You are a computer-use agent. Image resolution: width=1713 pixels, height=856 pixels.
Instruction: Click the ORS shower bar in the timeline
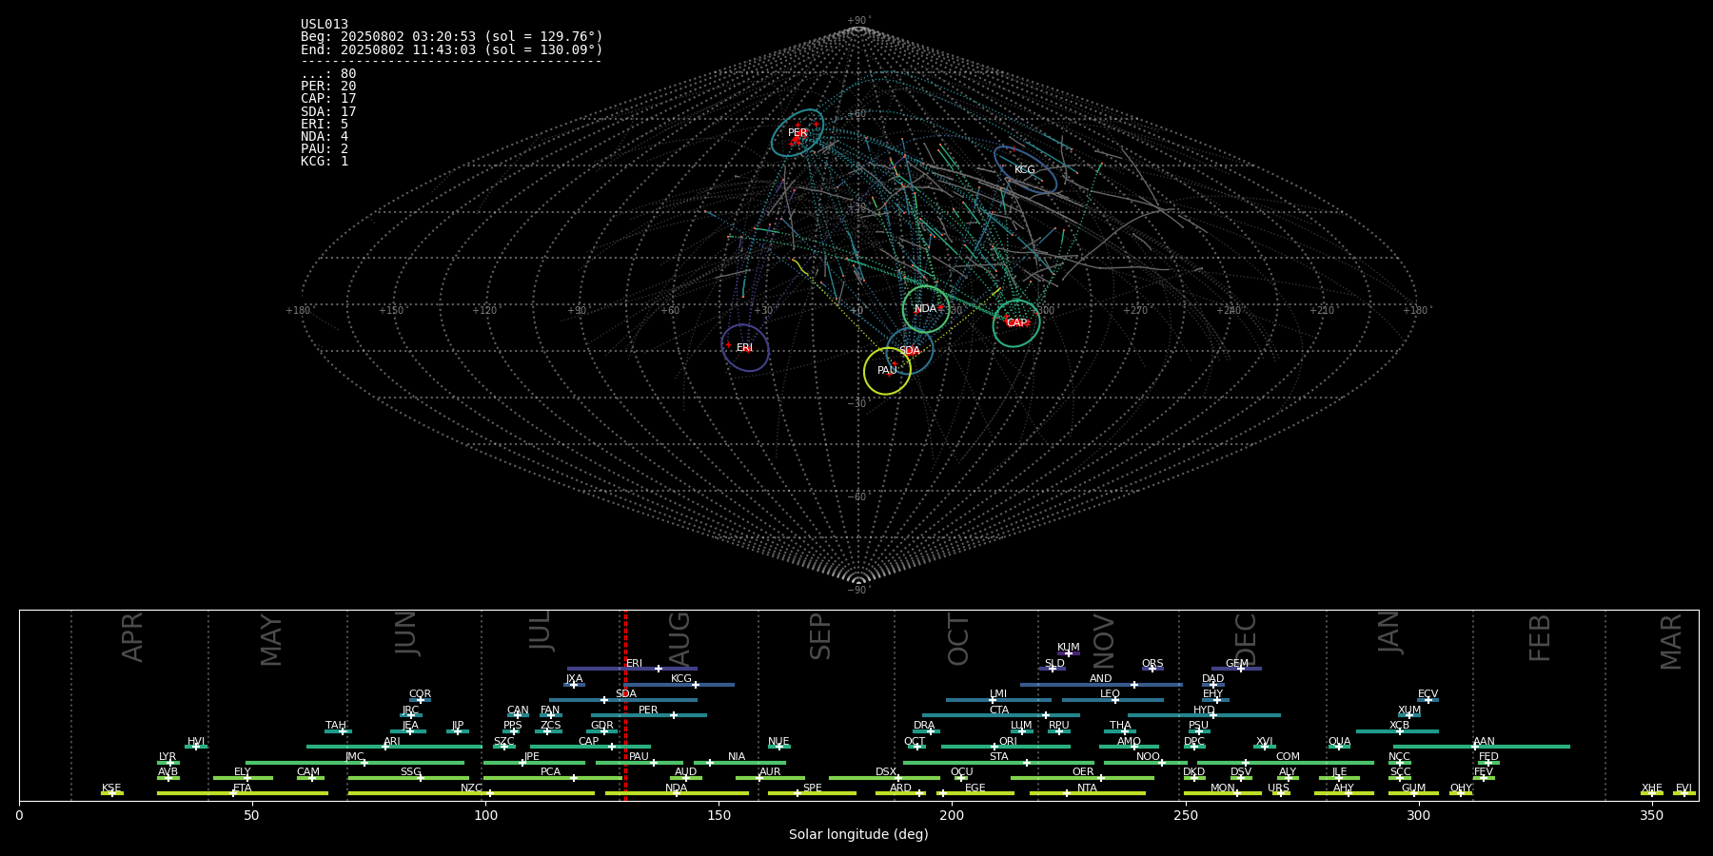point(1152,669)
